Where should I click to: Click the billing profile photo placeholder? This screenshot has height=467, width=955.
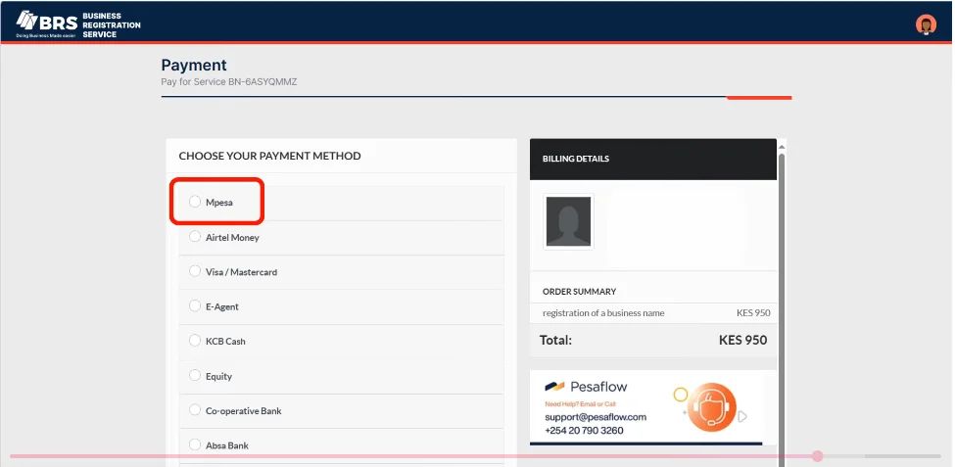tap(568, 221)
